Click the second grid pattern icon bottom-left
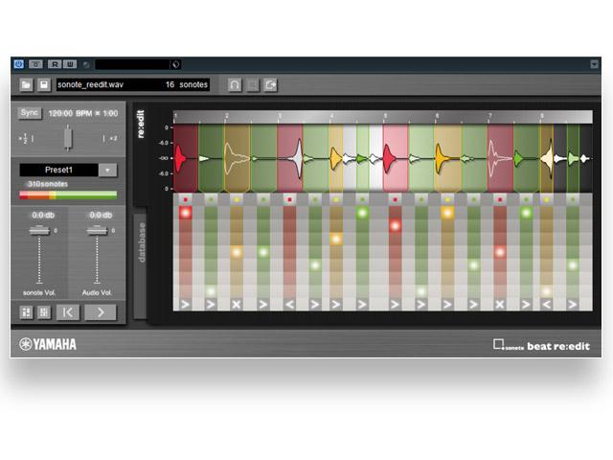 [x=44, y=312]
